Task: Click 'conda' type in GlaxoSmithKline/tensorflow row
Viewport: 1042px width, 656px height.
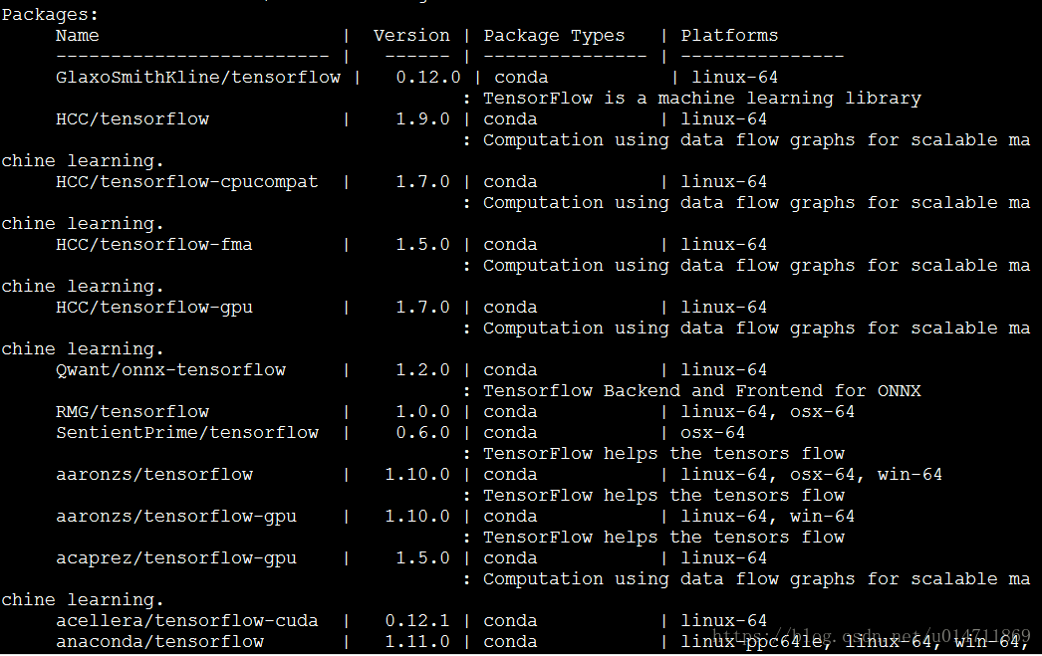Action: tap(521, 77)
